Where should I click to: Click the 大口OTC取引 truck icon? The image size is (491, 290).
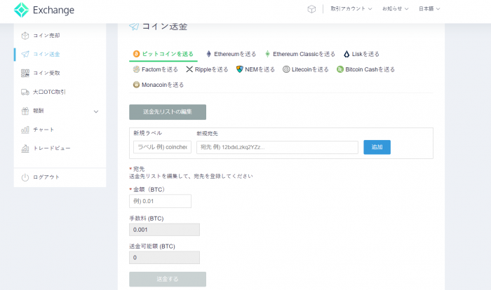(25, 92)
